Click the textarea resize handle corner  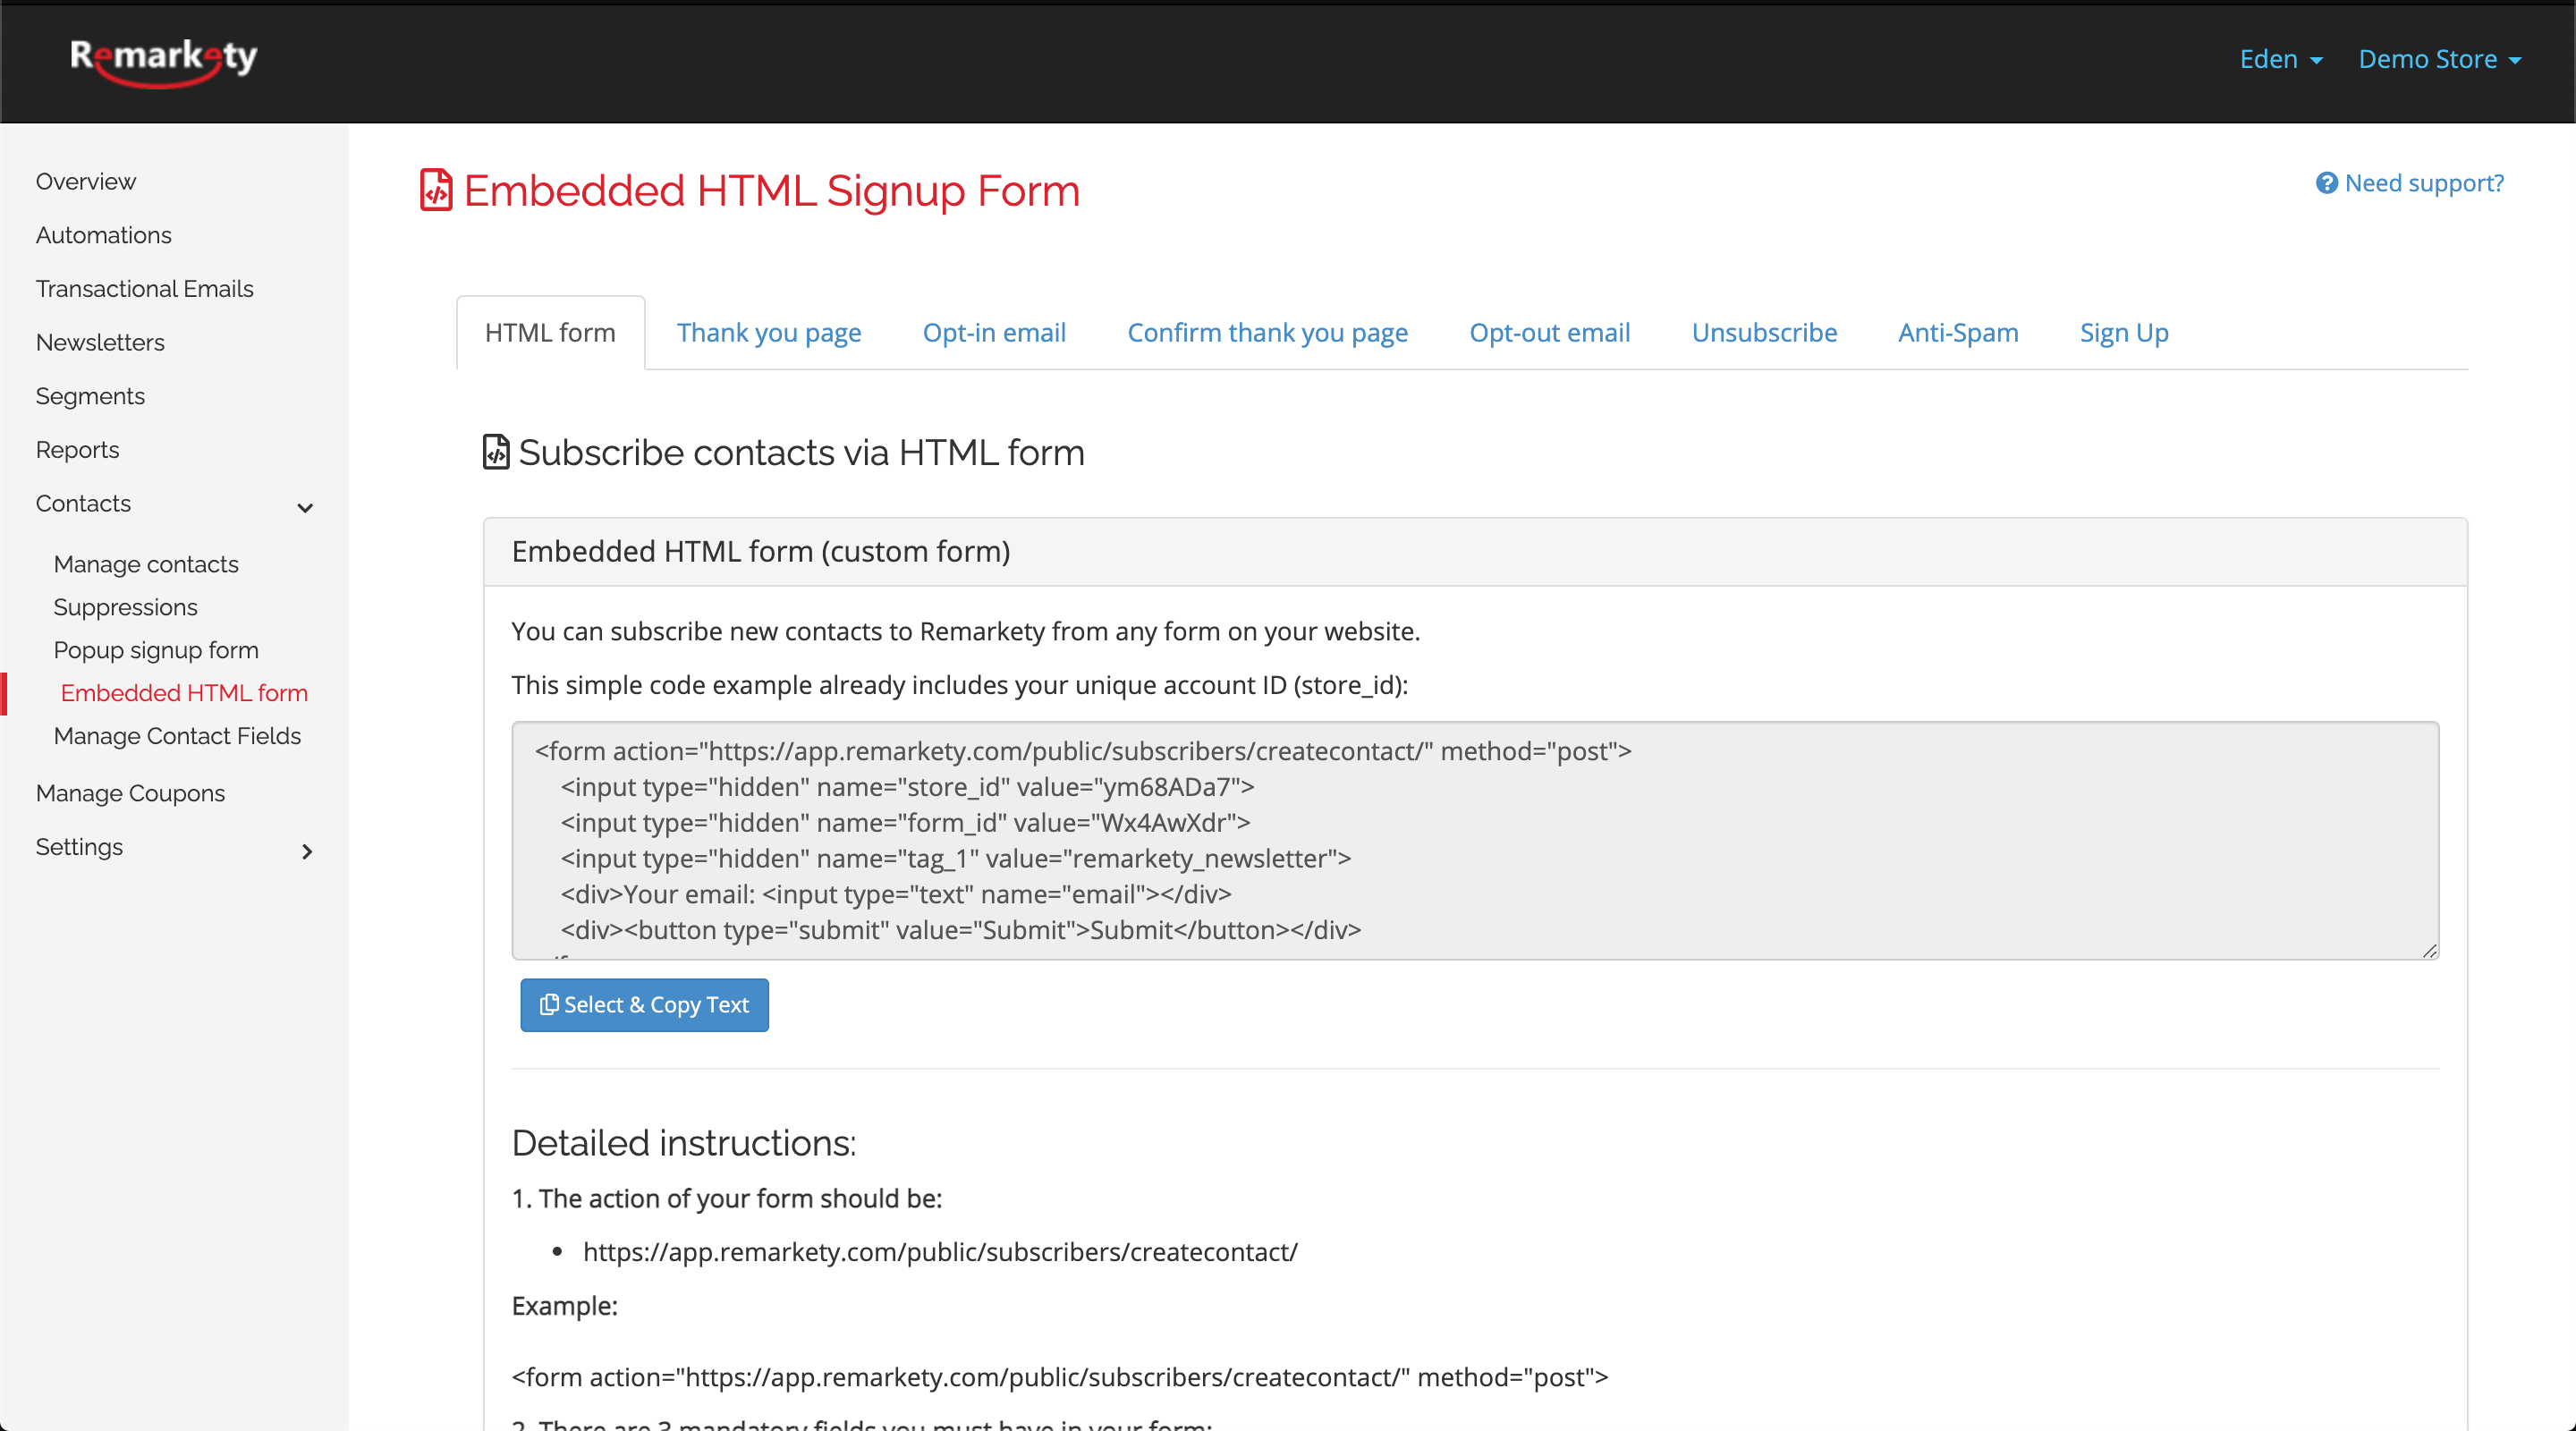pyautogui.click(x=2429, y=950)
